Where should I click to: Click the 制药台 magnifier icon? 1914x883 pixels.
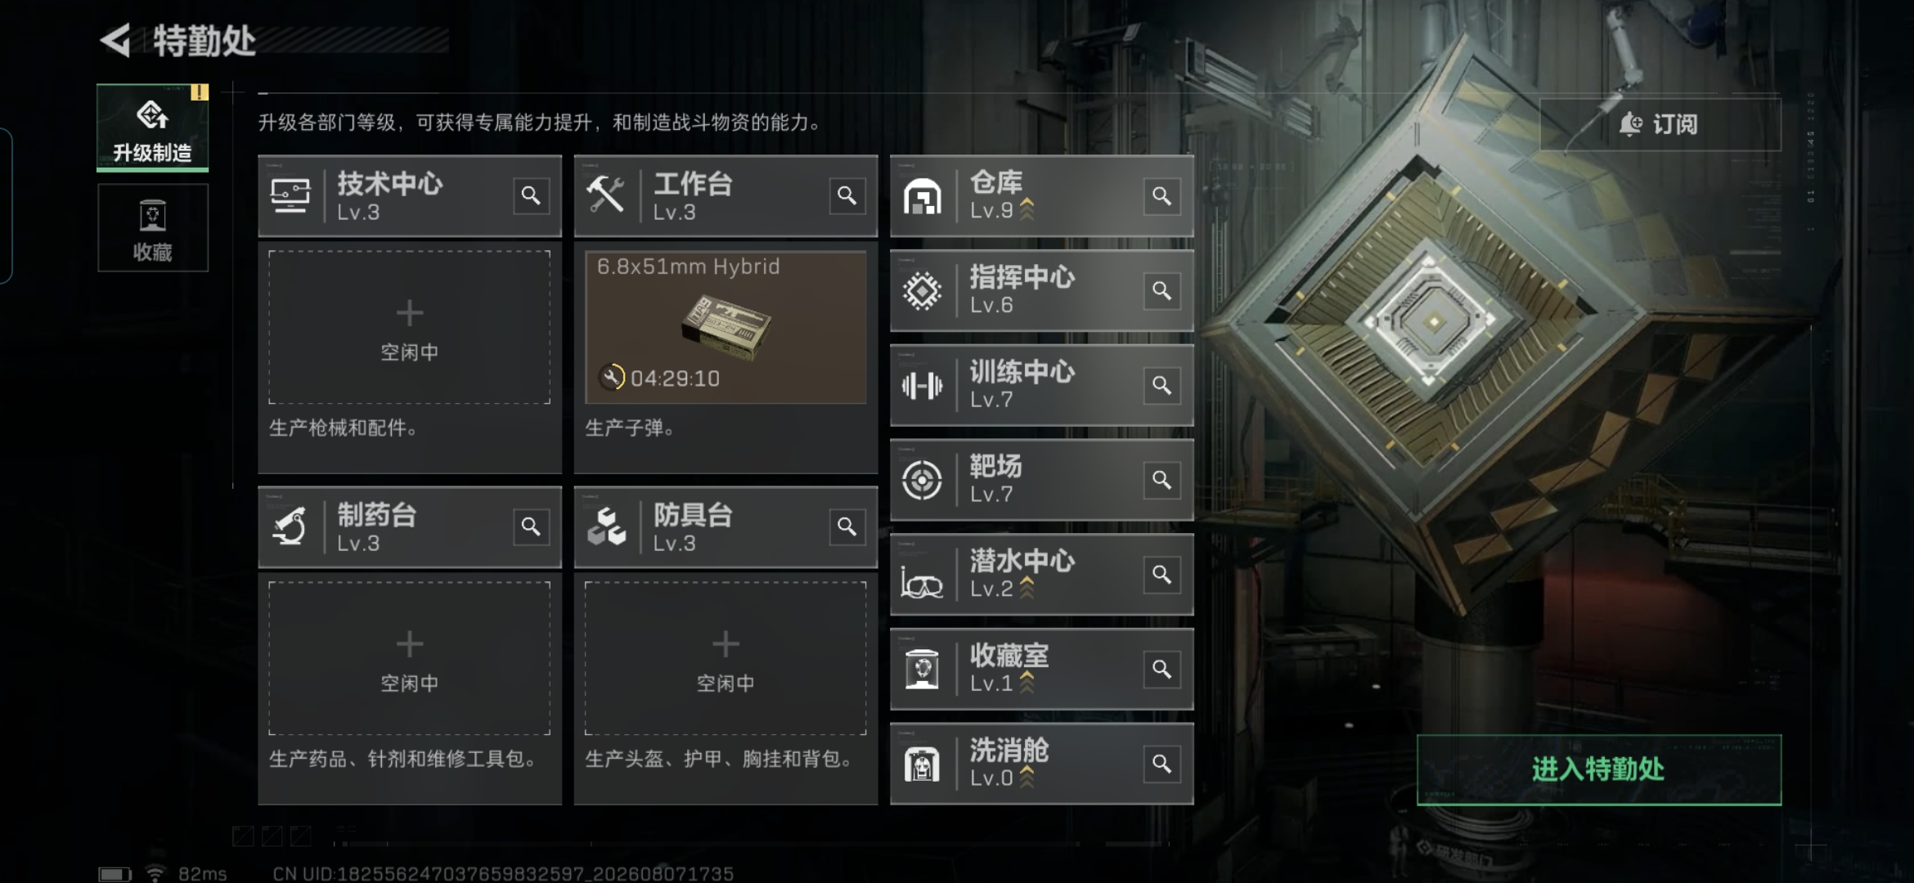[x=531, y=527]
